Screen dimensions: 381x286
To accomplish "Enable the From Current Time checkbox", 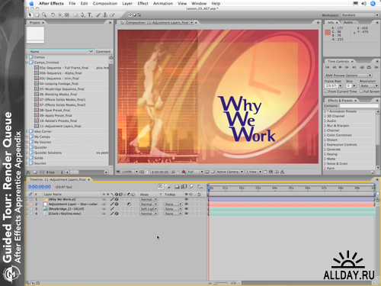I will [x=326, y=92].
